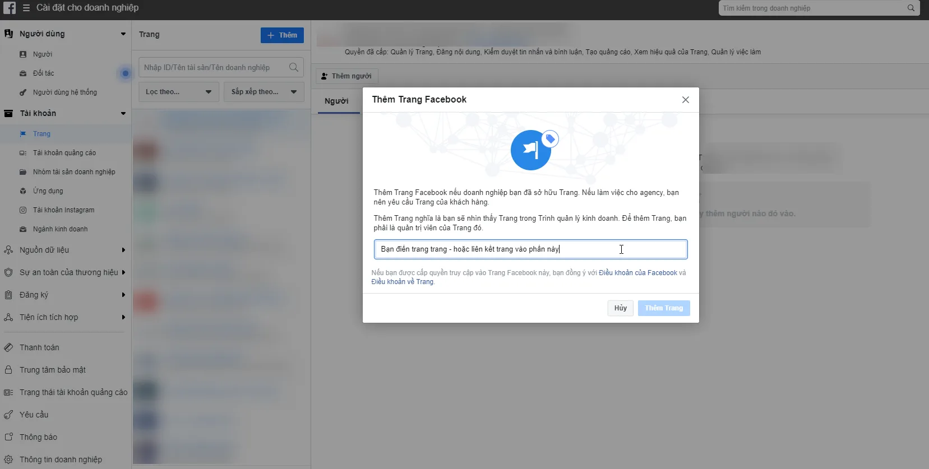Click the Yêu cầu key icon
Screen dimensions: 929x469
[8, 415]
